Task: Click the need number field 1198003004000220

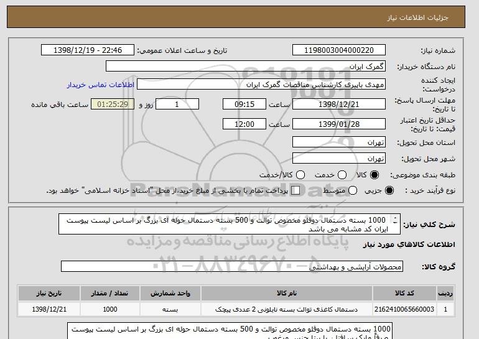Action: coord(339,50)
